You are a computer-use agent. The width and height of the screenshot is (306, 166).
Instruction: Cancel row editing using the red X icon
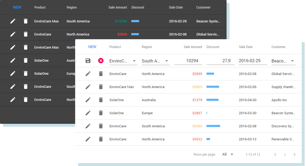coord(101,61)
